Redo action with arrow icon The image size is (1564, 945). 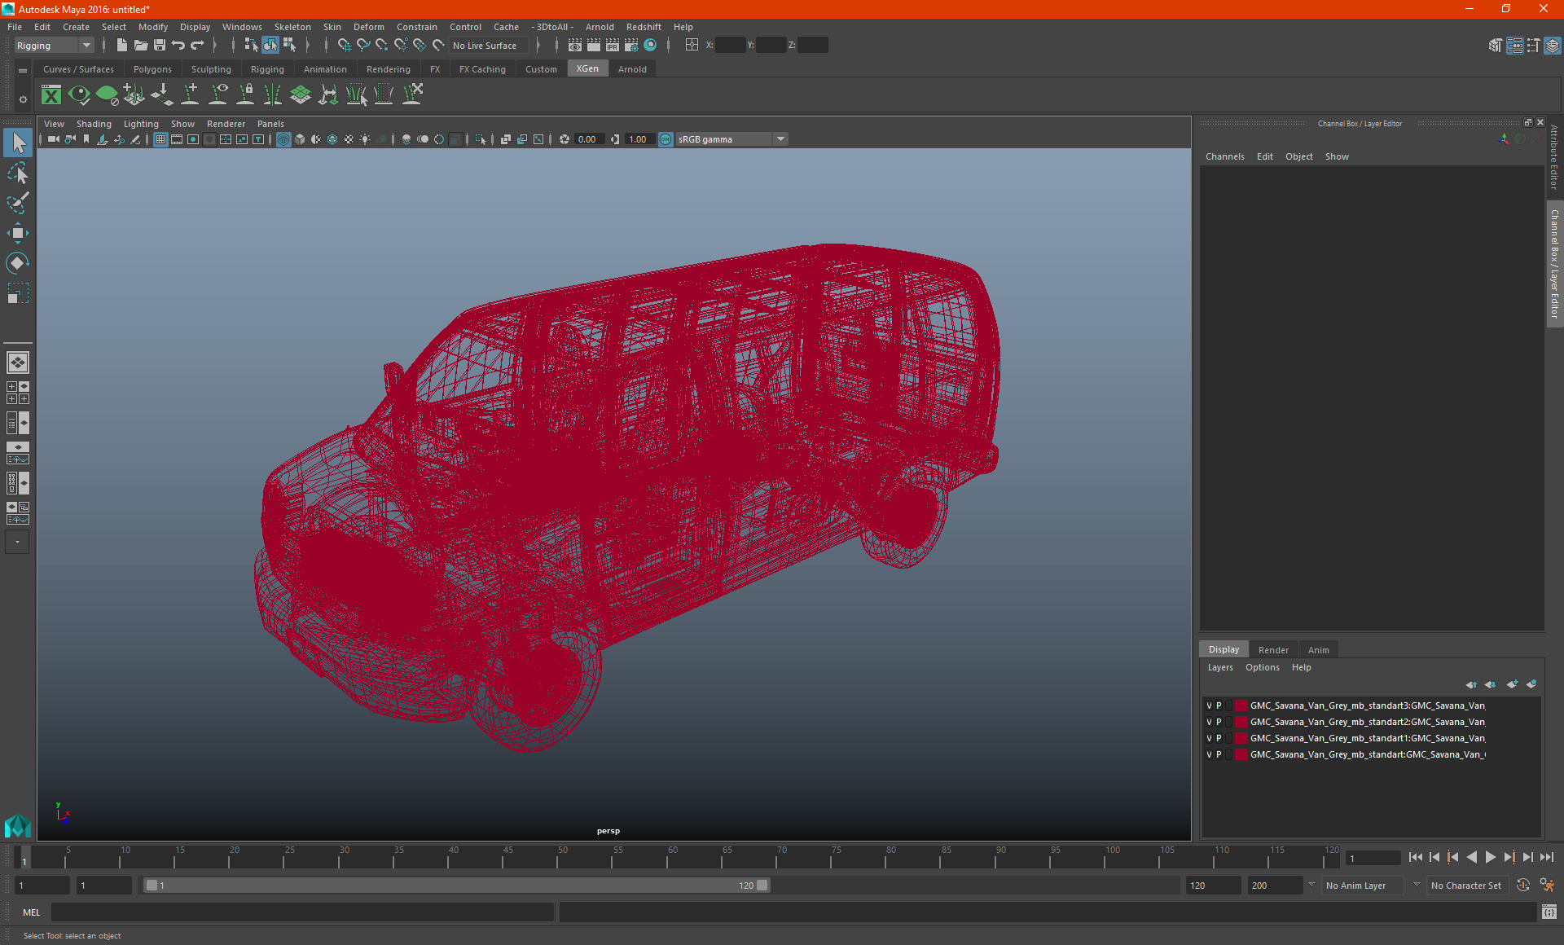pos(197,46)
